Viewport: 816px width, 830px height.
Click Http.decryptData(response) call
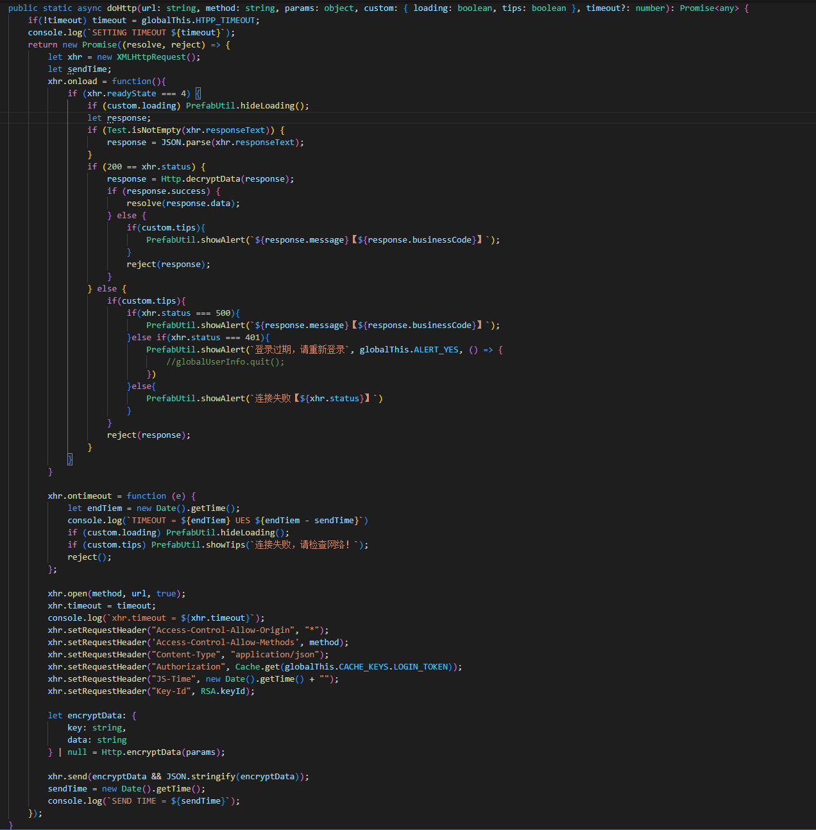pyautogui.click(x=225, y=179)
